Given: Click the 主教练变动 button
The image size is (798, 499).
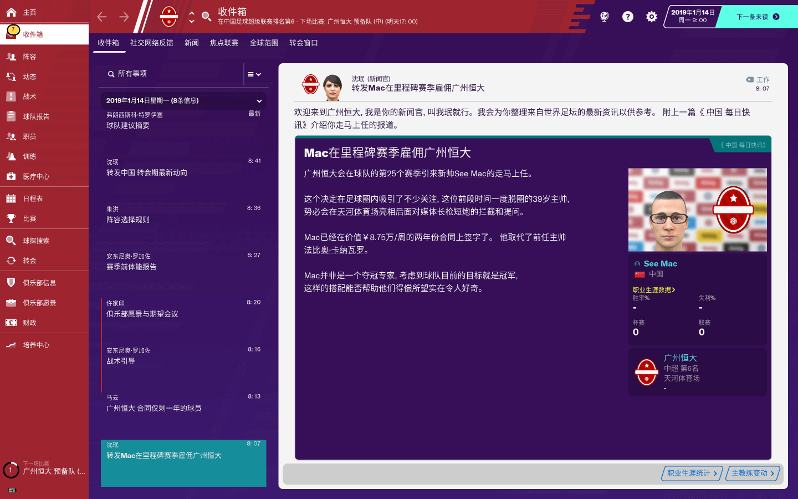Looking at the screenshot, I should pos(753,473).
